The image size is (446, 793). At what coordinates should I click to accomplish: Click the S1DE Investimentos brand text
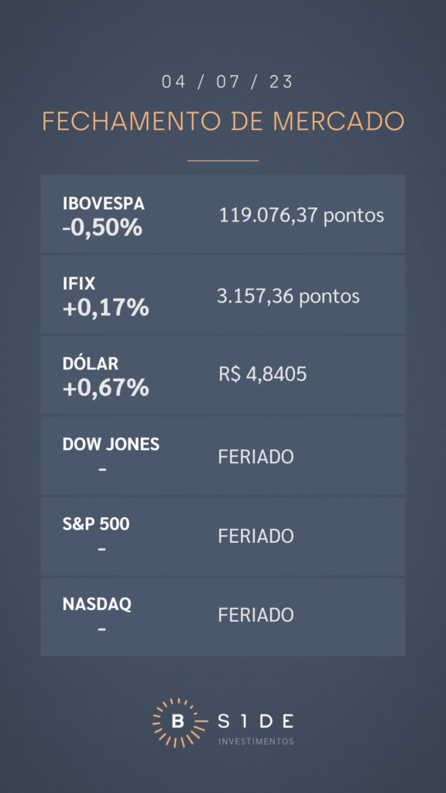(x=256, y=729)
